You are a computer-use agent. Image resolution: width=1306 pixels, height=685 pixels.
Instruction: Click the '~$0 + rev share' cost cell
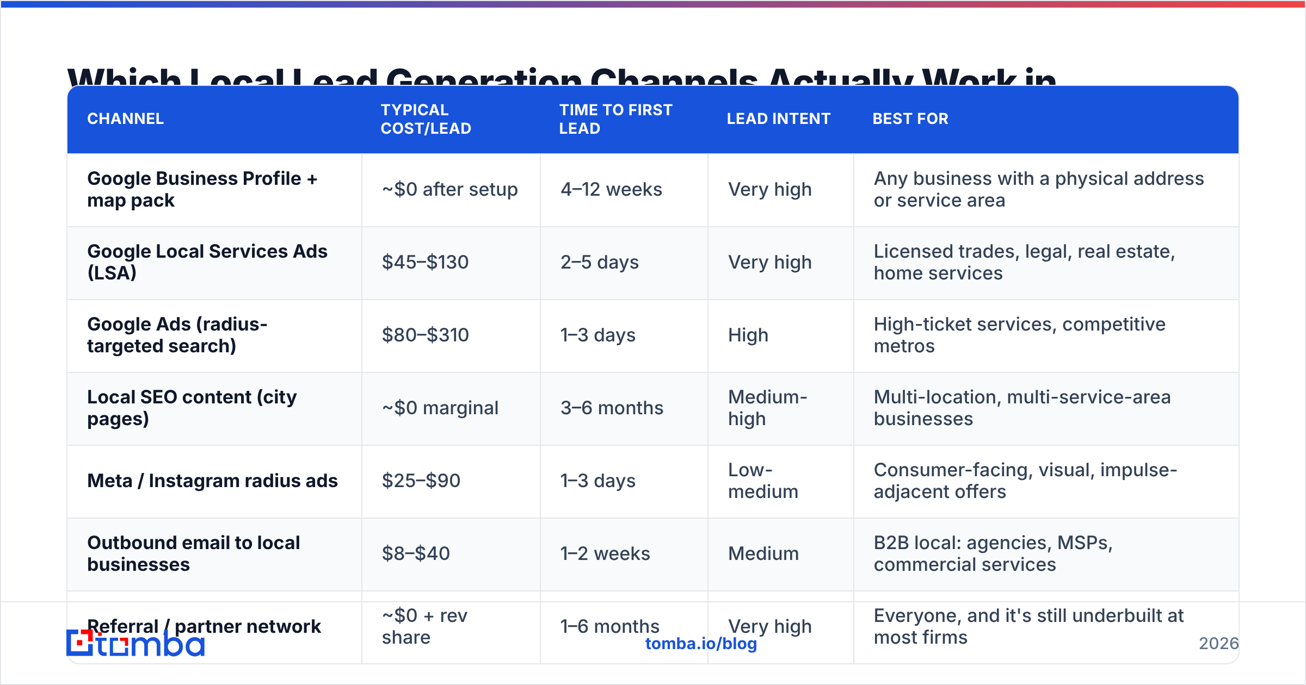pyautogui.click(x=424, y=626)
